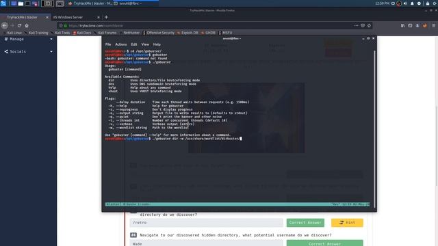The image size is (438, 246).
Task: Open the Kali Docs bookmark
Action: click(x=82, y=33)
